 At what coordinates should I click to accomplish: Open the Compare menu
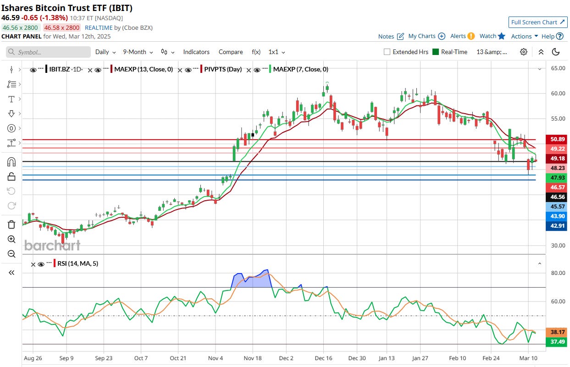click(231, 52)
